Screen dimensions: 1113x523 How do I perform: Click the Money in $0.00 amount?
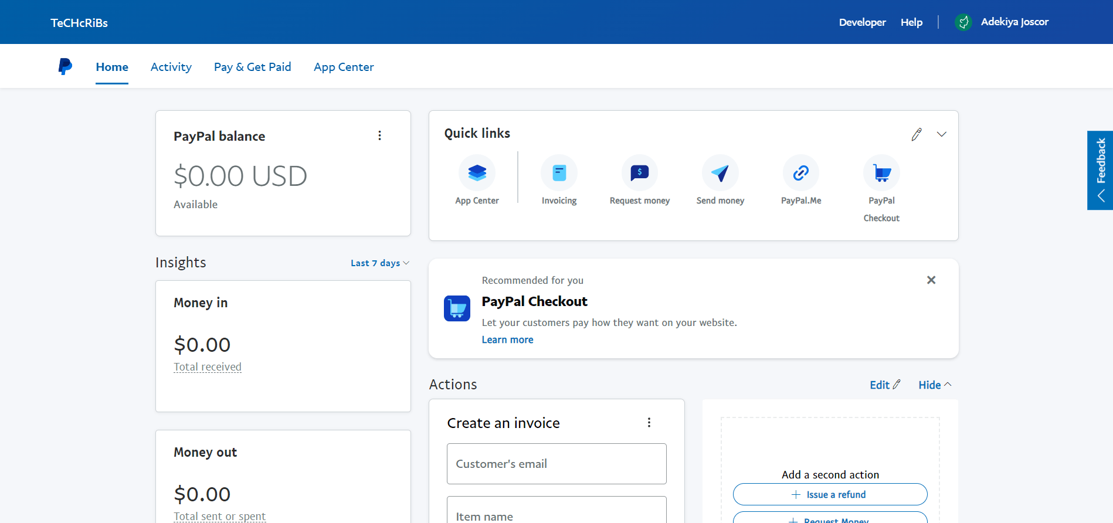pos(202,345)
